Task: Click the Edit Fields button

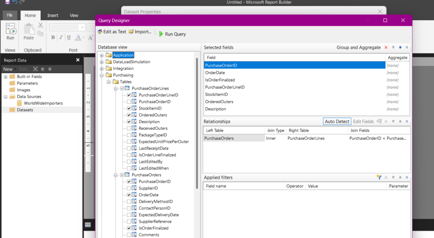Action: point(363,121)
